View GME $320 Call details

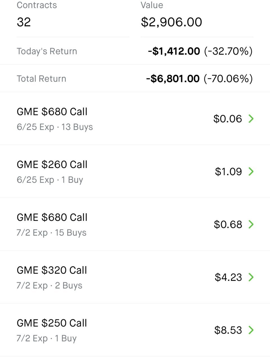(135, 277)
